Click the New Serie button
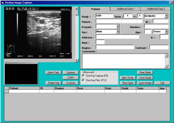 128,83
